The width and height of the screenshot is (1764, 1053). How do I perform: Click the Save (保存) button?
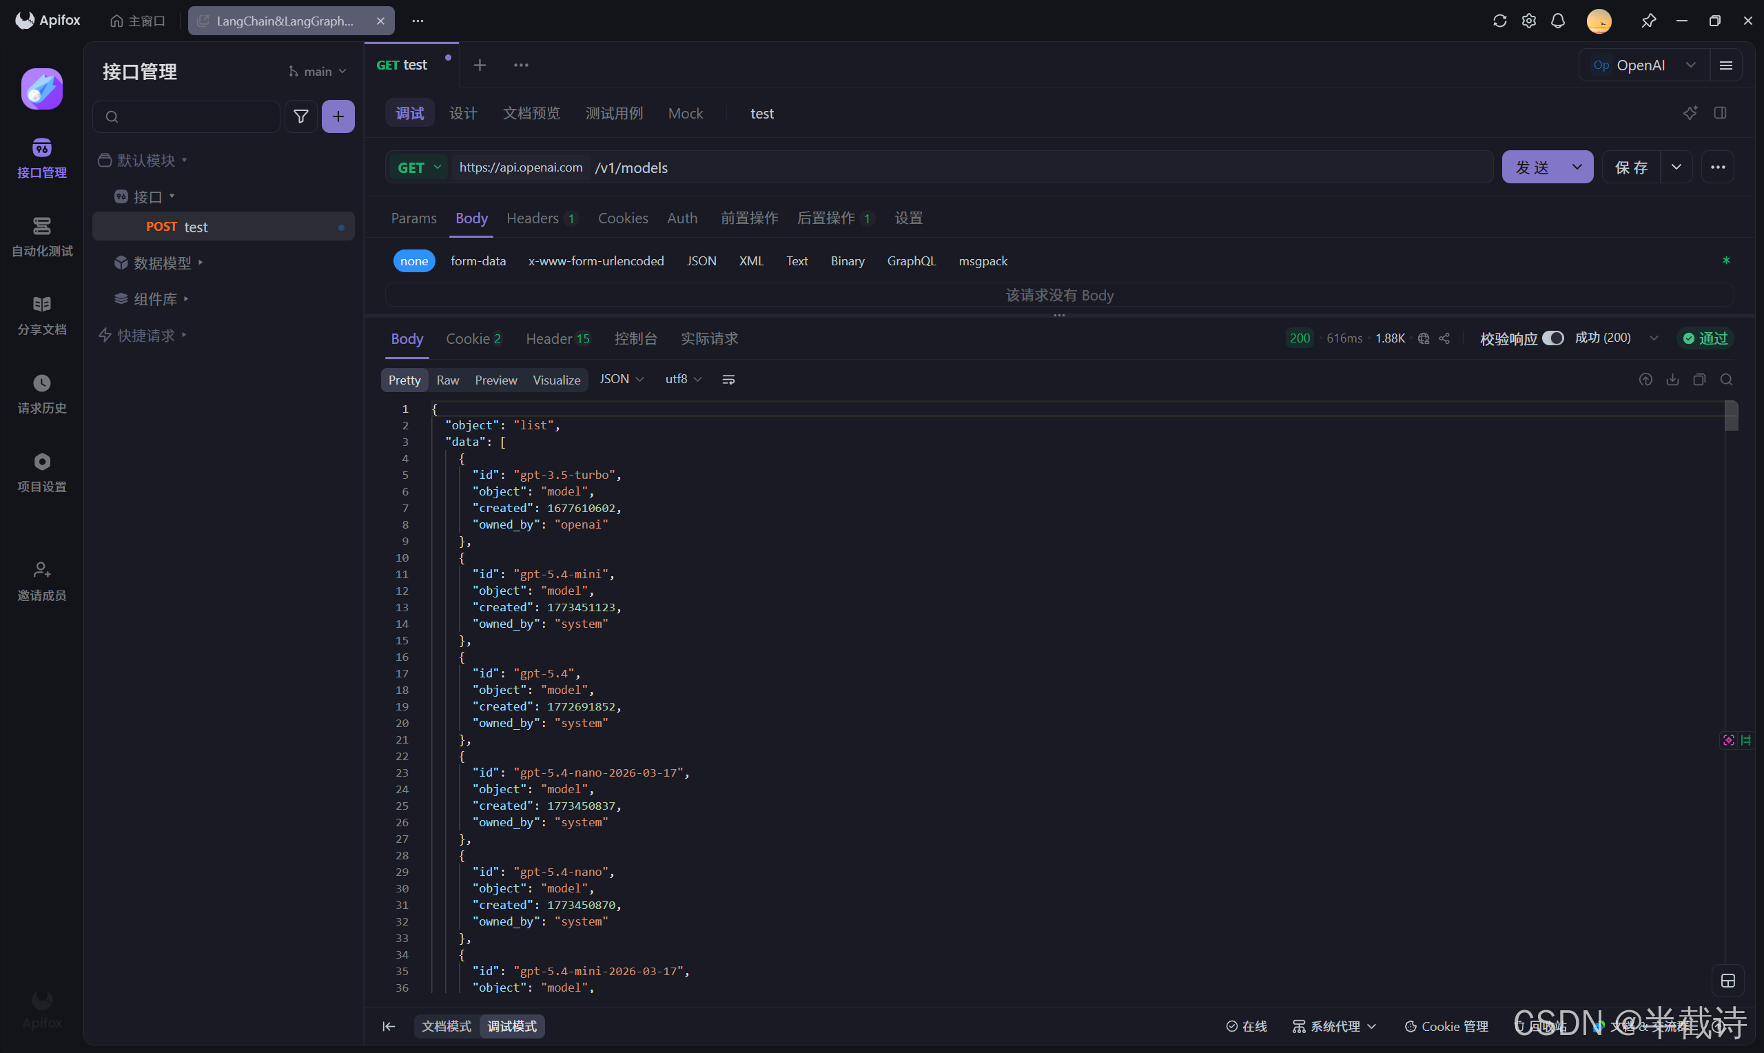point(1630,167)
